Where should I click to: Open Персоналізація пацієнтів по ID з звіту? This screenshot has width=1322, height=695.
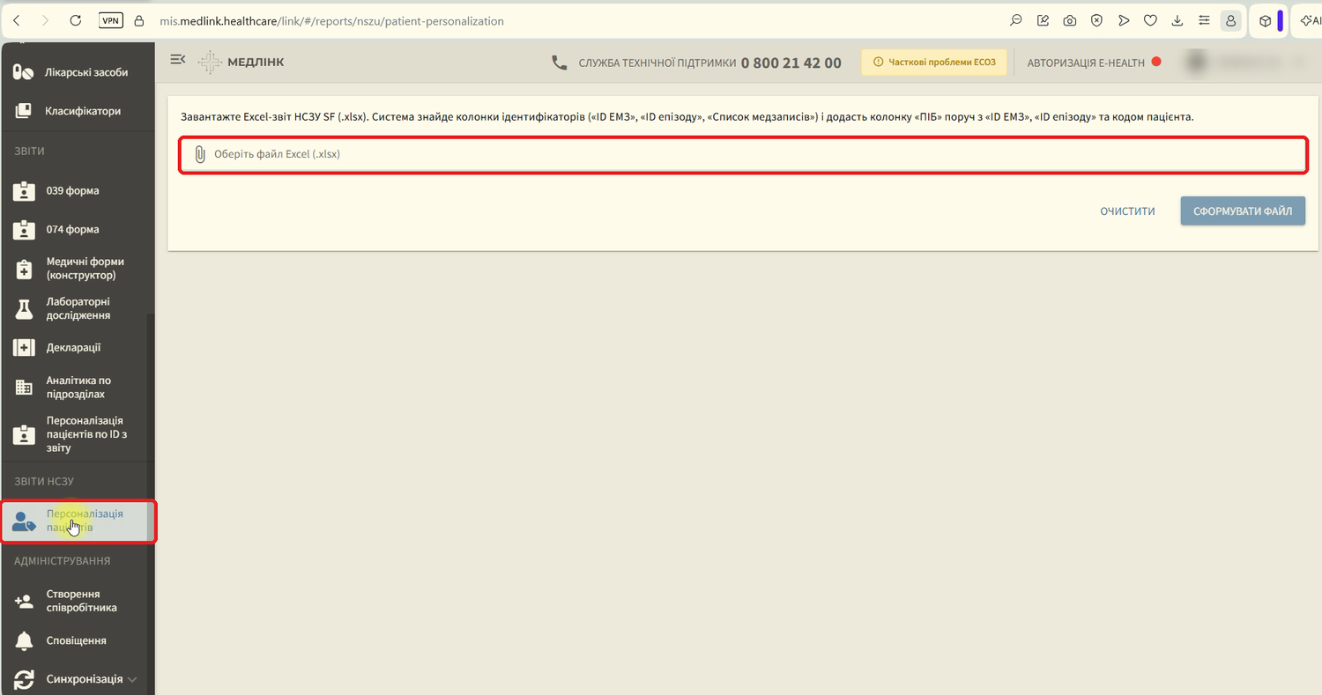tap(78, 434)
